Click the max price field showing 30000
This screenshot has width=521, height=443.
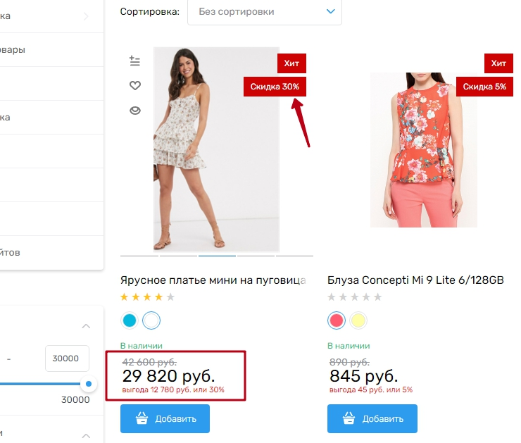tap(67, 358)
